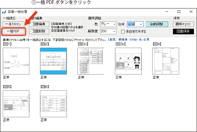Click the 一括スキャン button

tap(14, 24)
